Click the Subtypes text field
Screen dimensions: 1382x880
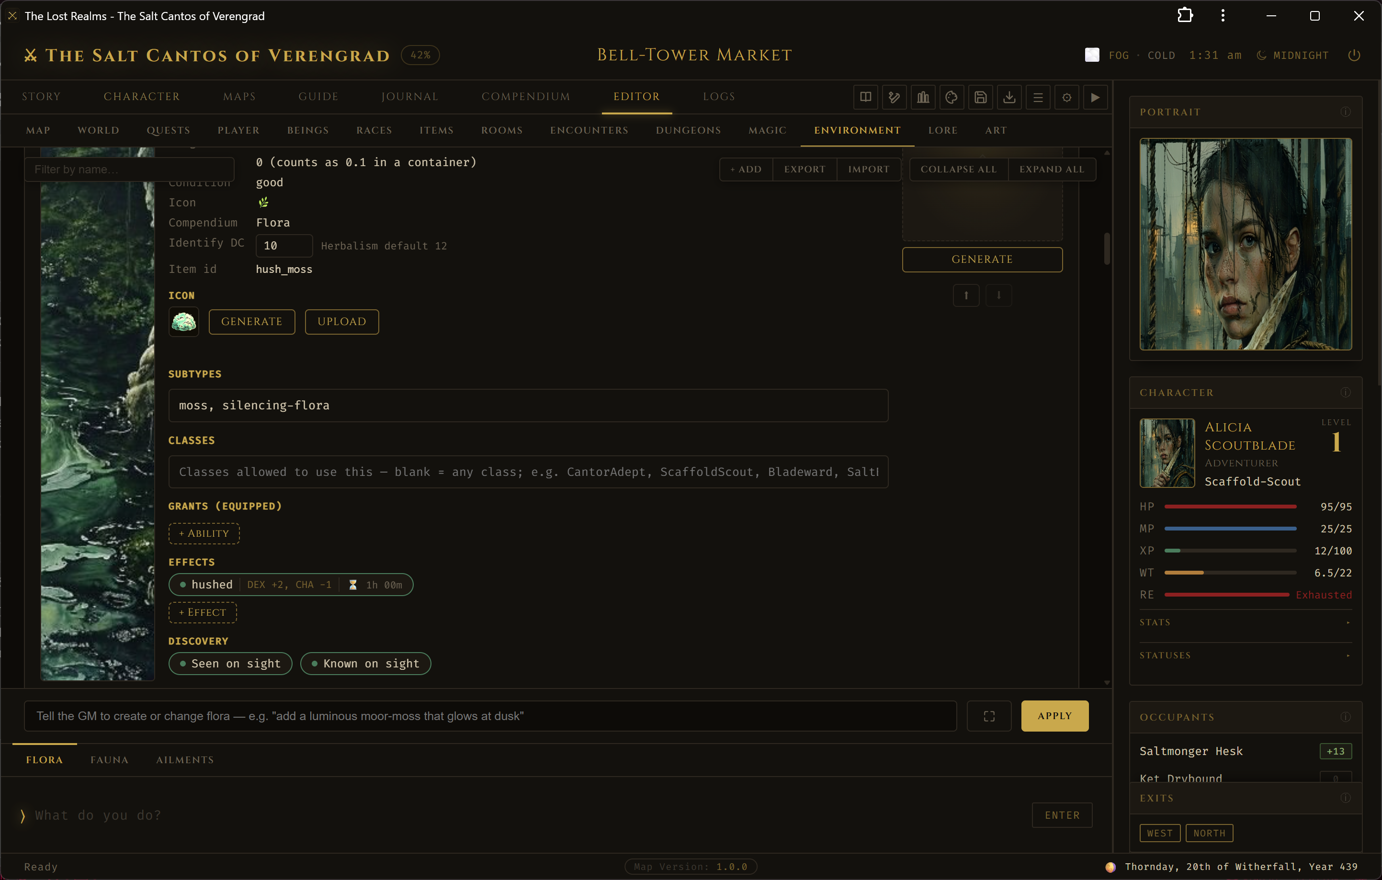[x=528, y=406]
